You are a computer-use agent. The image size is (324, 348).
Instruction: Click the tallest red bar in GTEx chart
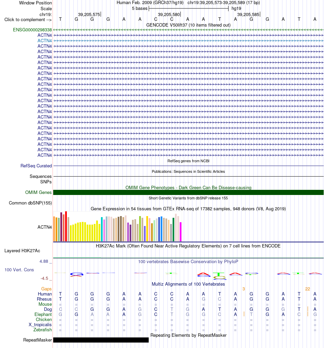(66, 226)
